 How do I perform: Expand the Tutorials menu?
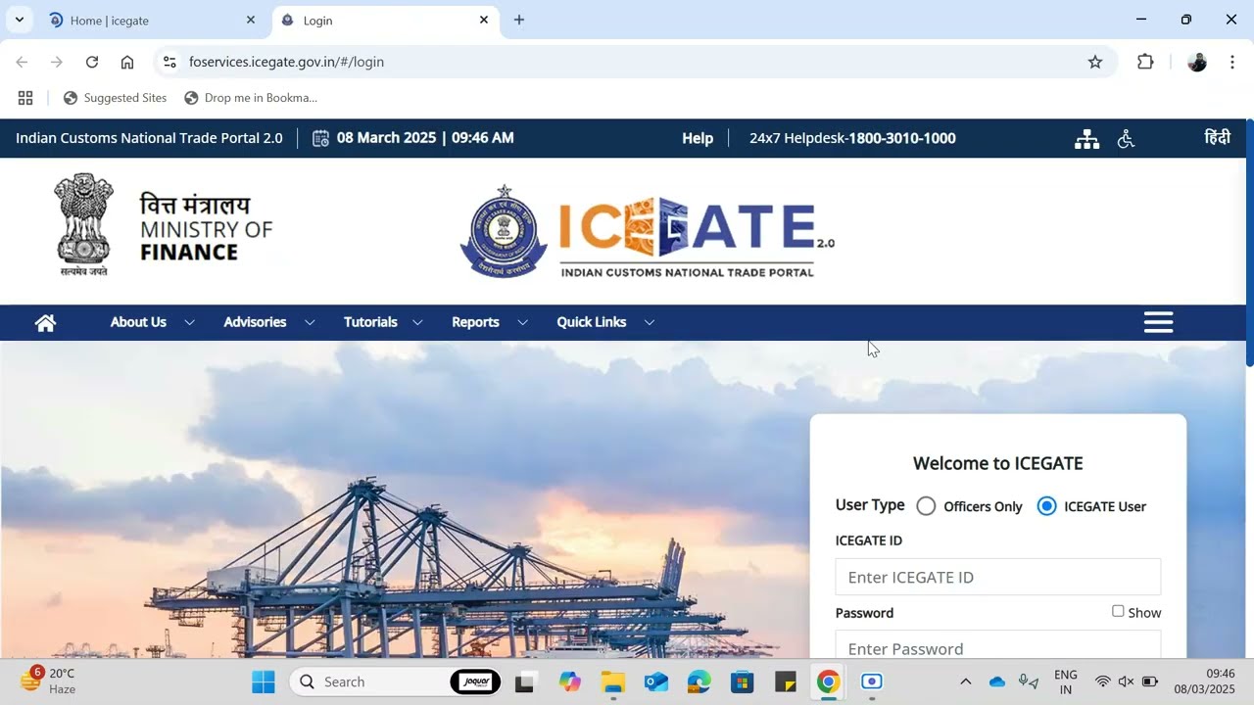(370, 322)
